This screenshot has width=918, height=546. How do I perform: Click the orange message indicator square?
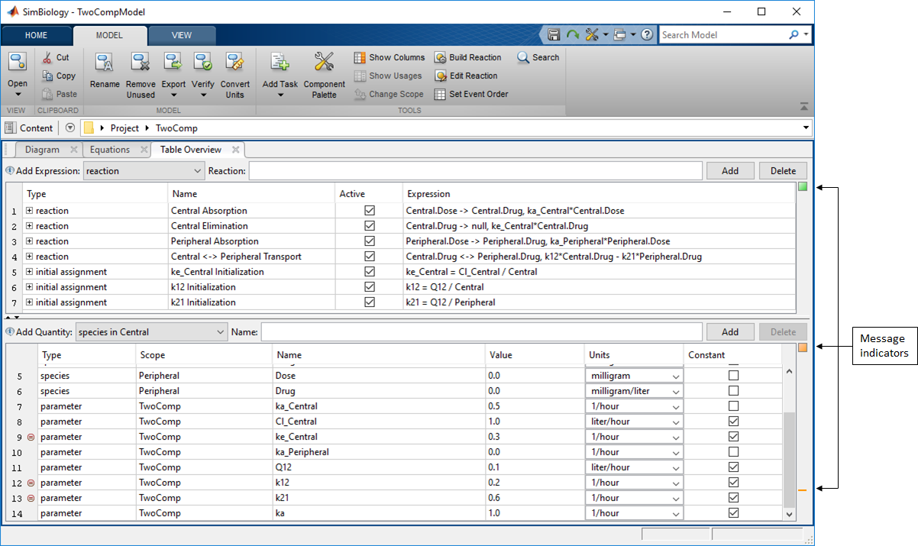[803, 348]
